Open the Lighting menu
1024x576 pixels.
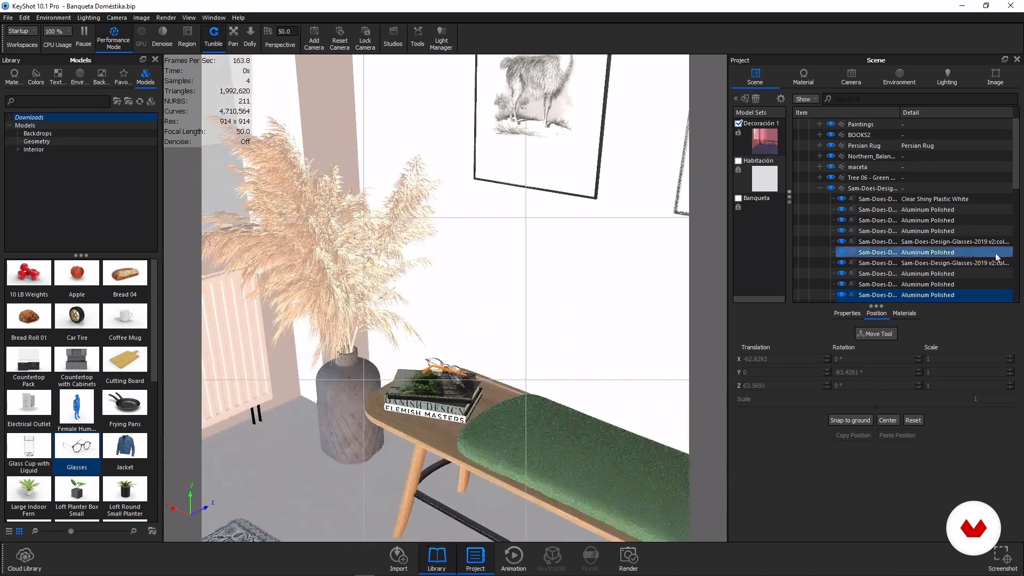[x=89, y=18]
